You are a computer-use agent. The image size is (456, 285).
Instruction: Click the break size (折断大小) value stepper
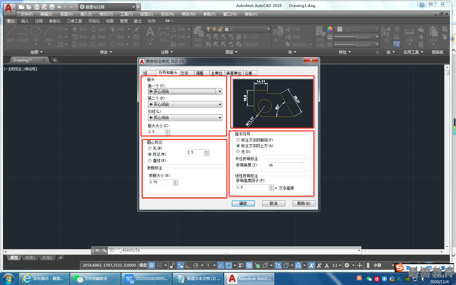(175, 182)
